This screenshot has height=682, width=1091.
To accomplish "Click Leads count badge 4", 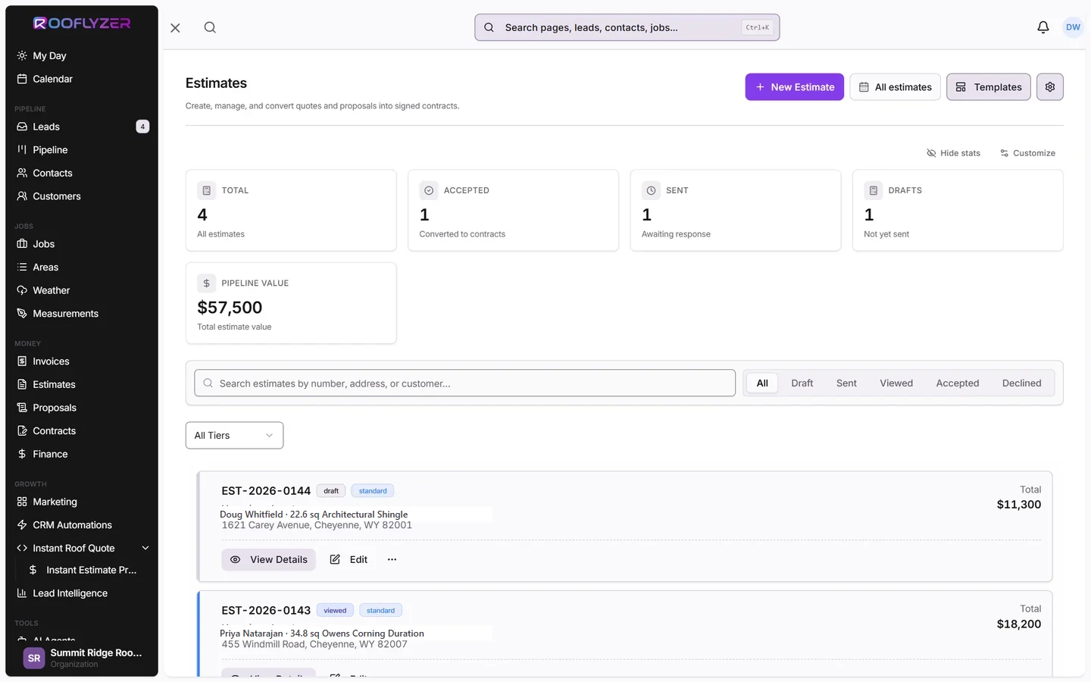I will [142, 127].
